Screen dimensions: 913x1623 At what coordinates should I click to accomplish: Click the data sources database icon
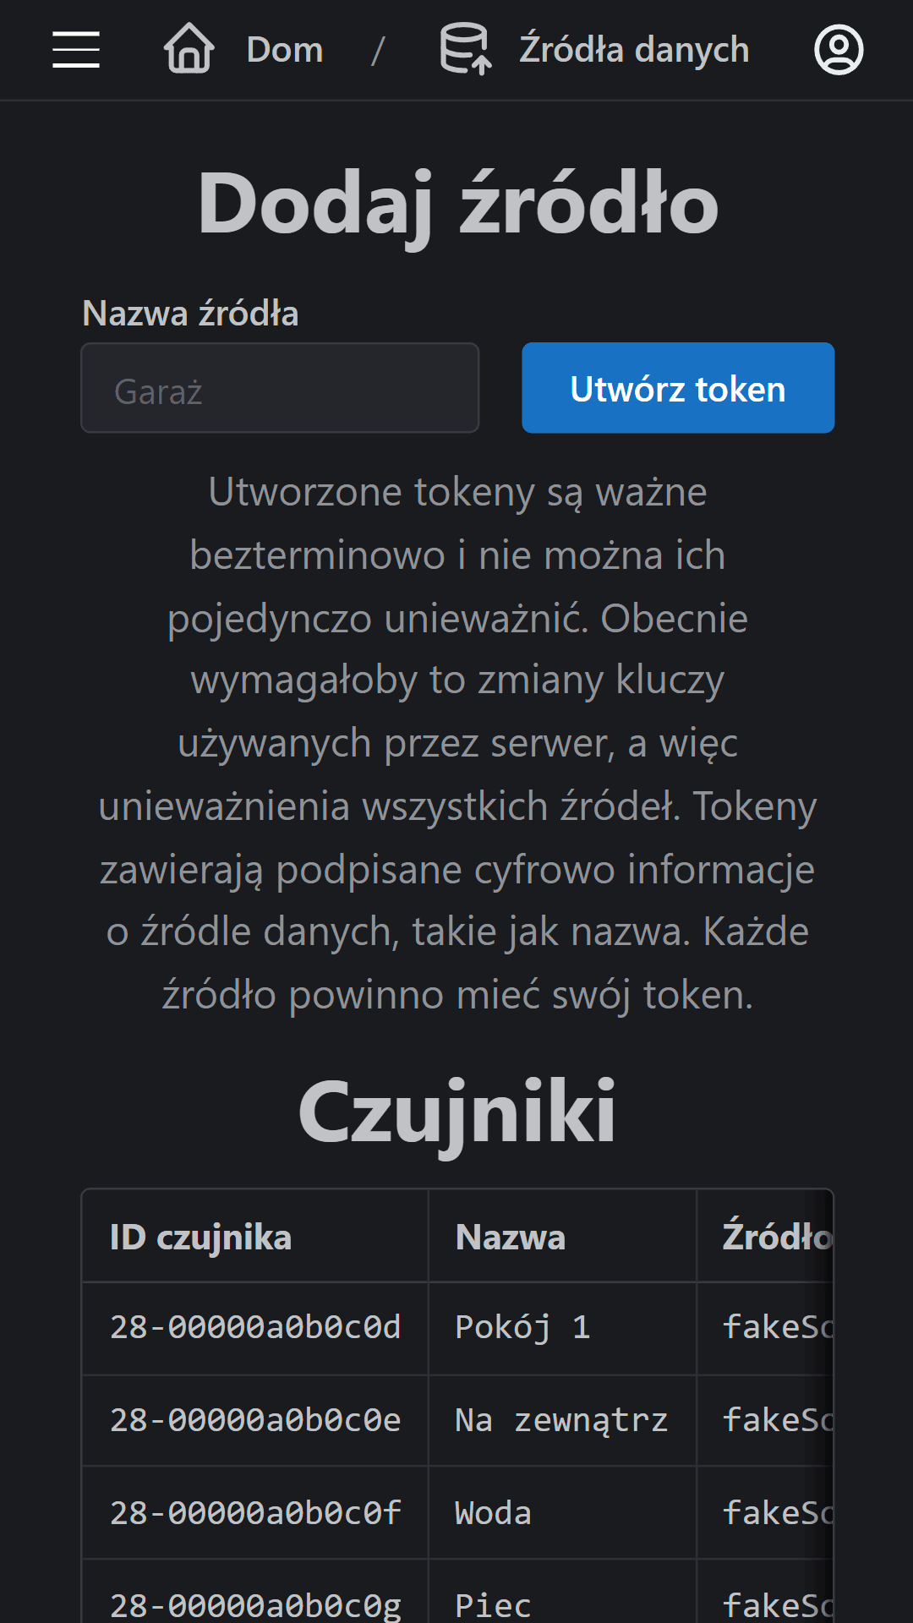tap(465, 49)
